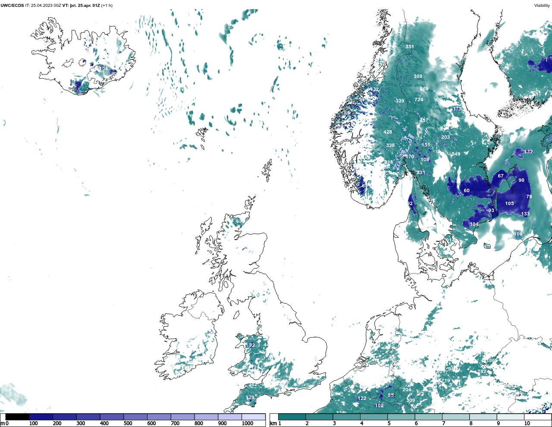The height and width of the screenshot is (427, 552).
Task: Click the '549' visibility value over Sweden
Action: [456, 154]
